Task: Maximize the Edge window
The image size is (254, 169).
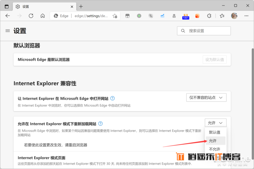Action: click(x=235, y=5)
